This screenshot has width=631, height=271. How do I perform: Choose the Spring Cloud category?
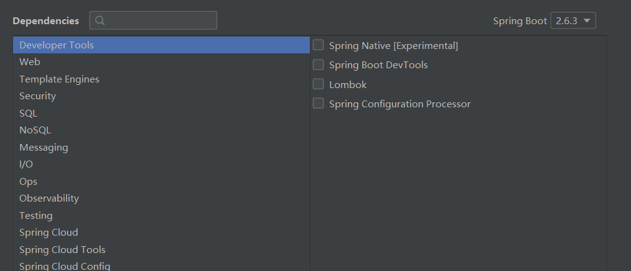coord(161,233)
